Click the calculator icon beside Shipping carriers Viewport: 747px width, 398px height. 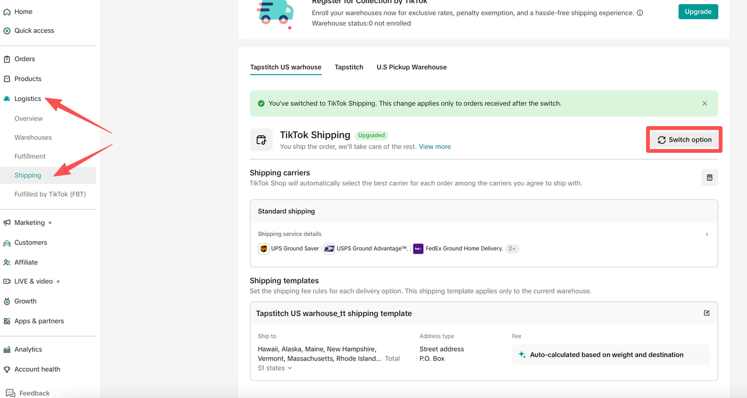tap(710, 177)
